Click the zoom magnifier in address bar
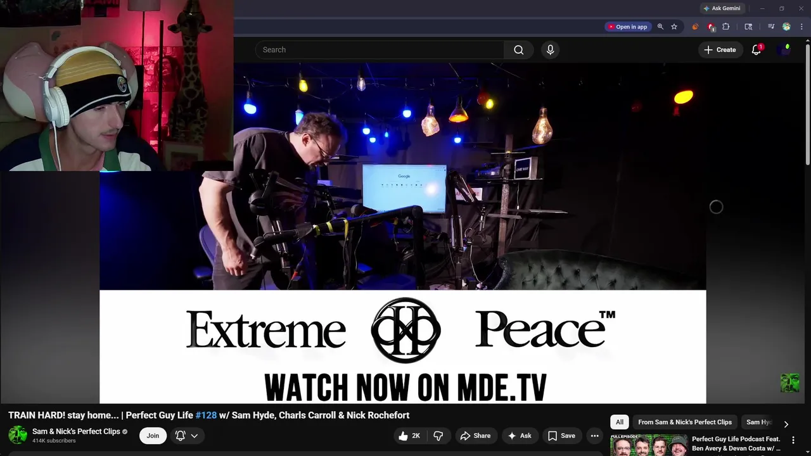811x456 pixels. (x=660, y=27)
